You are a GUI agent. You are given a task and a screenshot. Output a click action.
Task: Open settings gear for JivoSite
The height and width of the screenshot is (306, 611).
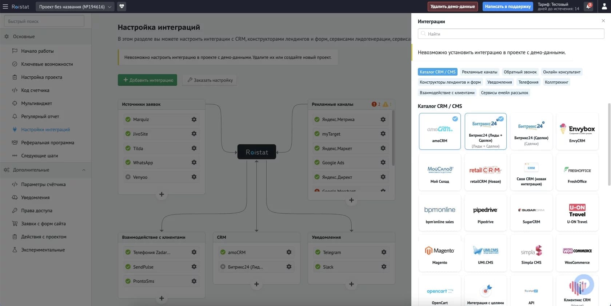click(x=194, y=134)
